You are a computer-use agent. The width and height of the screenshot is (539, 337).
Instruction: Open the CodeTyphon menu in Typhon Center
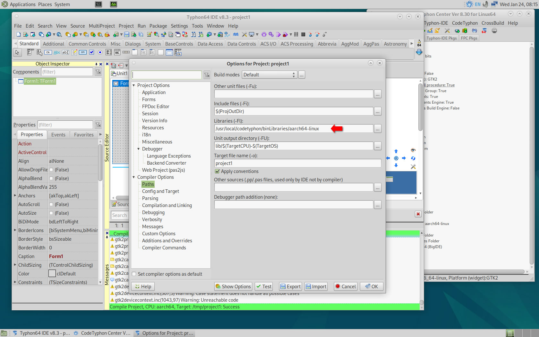[x=465, y=23]
